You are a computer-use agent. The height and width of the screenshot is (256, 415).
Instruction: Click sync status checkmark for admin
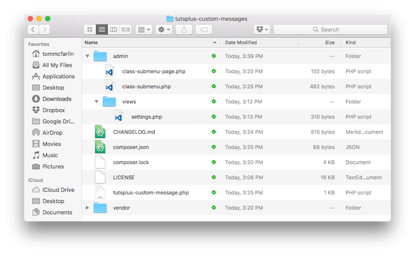(213, 56)
